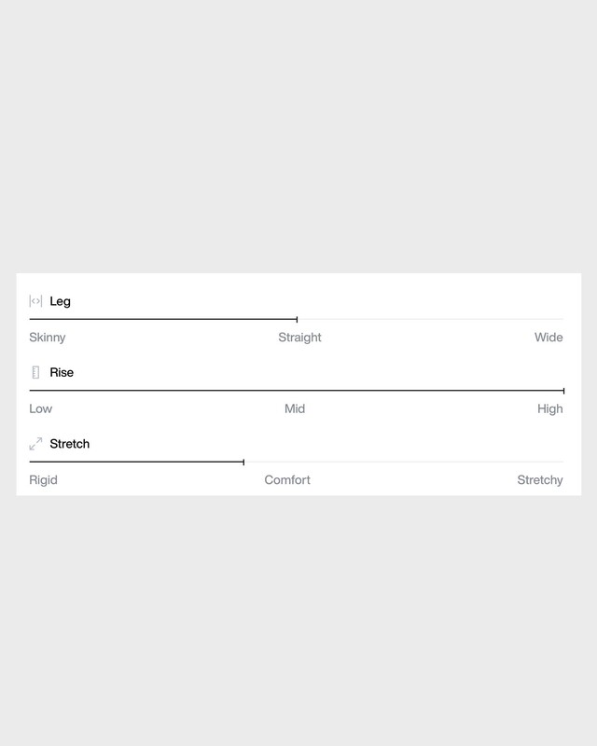Select the High rise label
Screen dimensions: 597x746
click(x=550, y=408)
